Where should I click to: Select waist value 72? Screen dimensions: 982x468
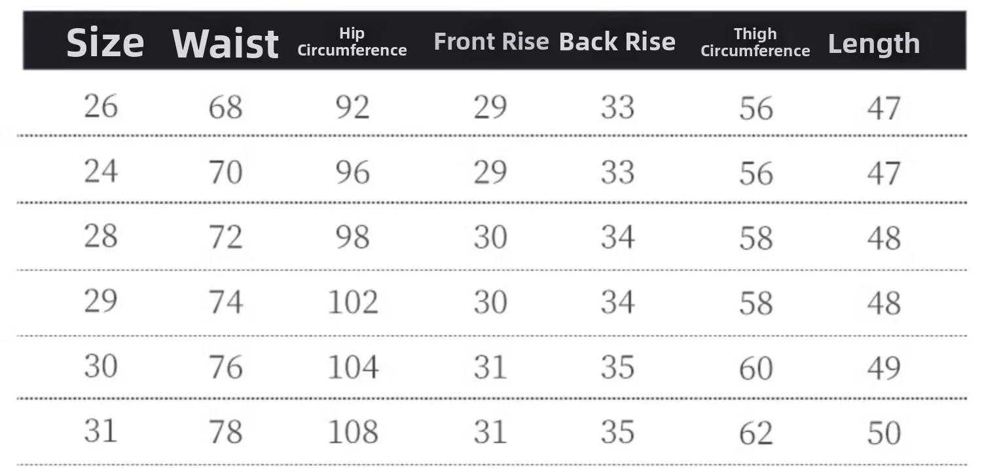pyautogui.click(x=226, y=237)
